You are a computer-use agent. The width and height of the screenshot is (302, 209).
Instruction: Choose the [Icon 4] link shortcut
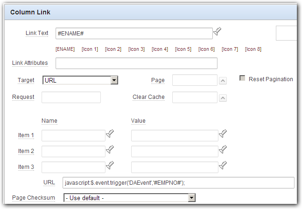[x=160, y=49]
